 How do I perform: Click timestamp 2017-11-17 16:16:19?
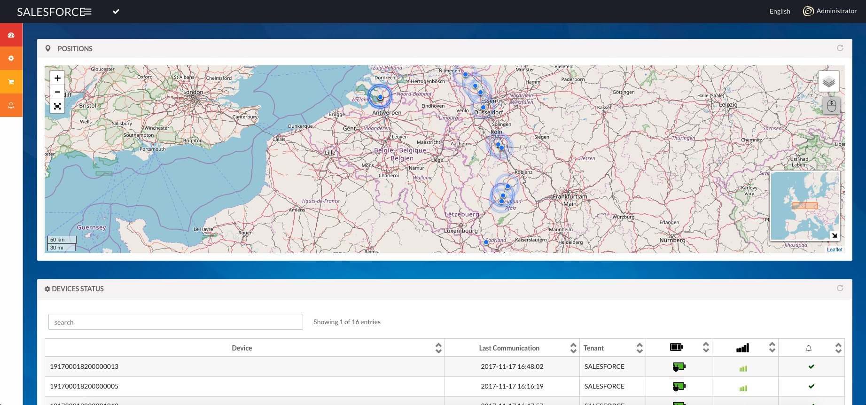coord(512,386)
